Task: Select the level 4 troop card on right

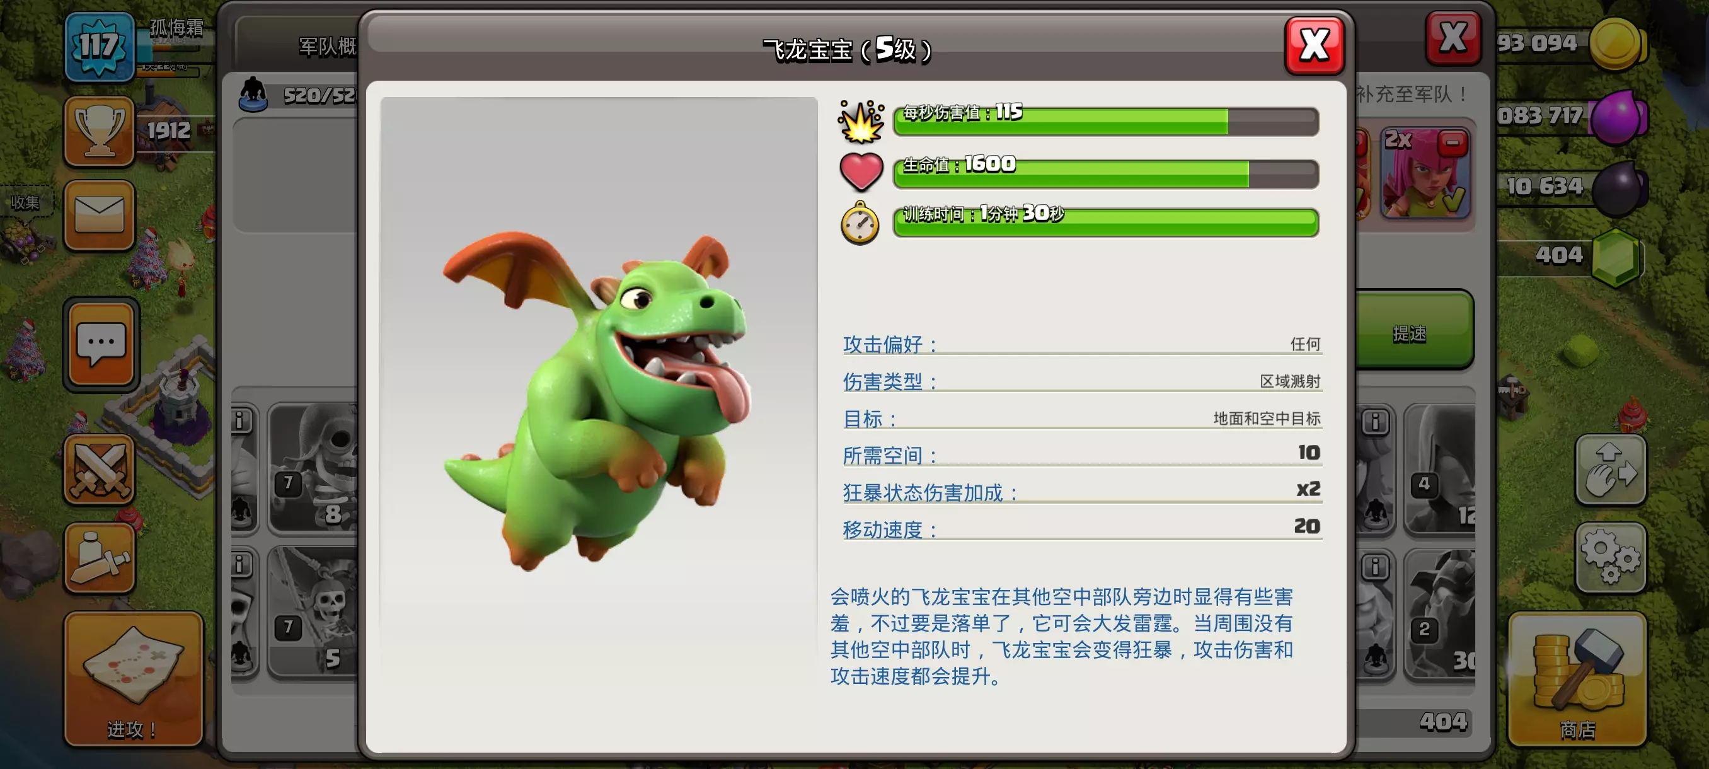Action: [x=1441, y=468]
